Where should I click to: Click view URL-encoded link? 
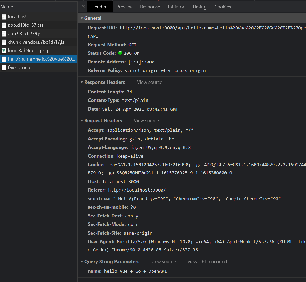pos(207,262)
